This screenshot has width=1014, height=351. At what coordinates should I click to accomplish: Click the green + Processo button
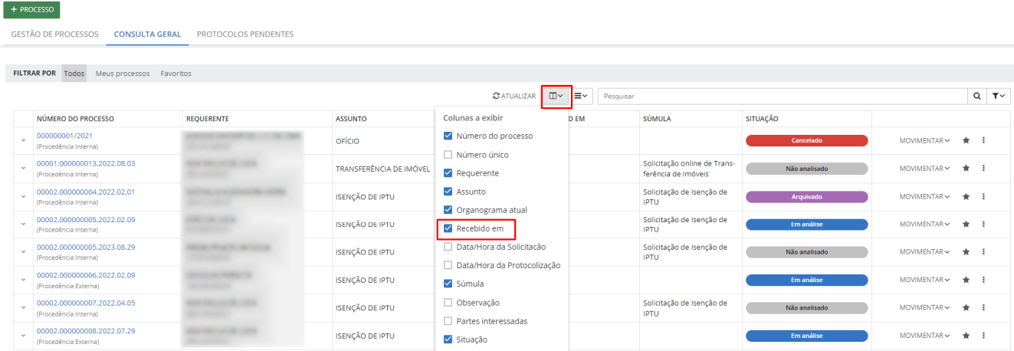coord(32,10)
